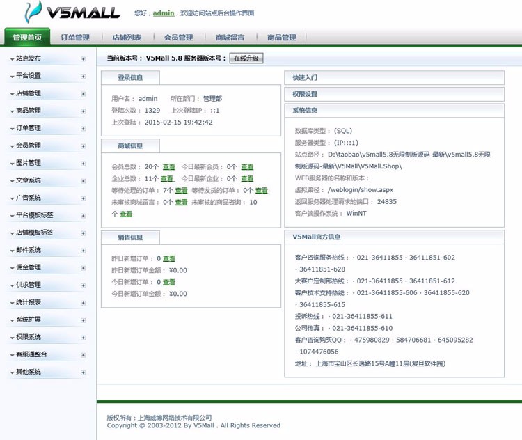Click the 销售信息 panel tab
This screenshot has height=440, width=522.
[131, 237]
